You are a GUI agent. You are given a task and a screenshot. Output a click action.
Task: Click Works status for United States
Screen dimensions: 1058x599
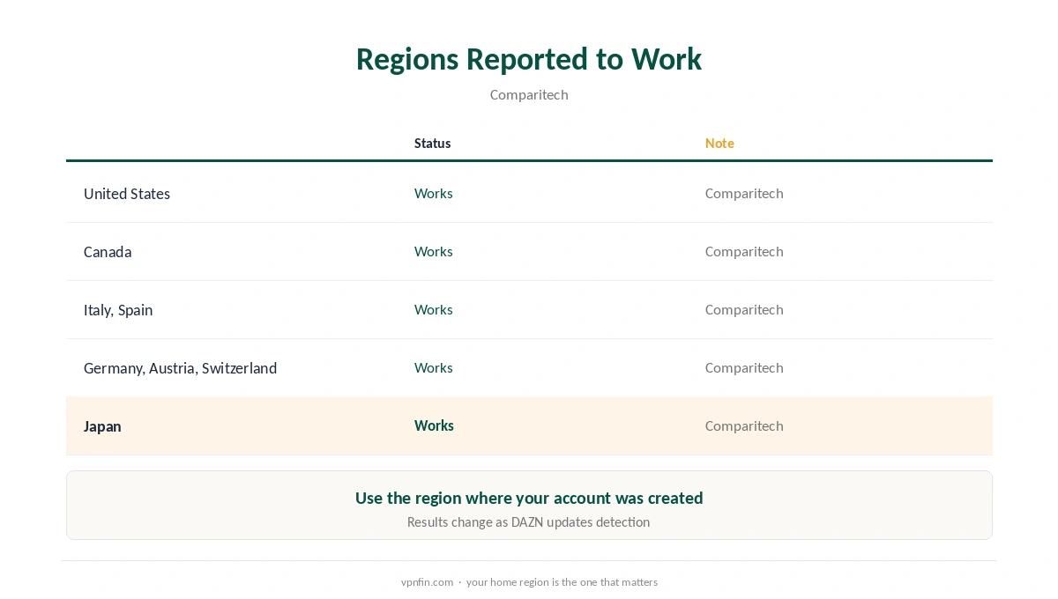(x=434, y=193)
